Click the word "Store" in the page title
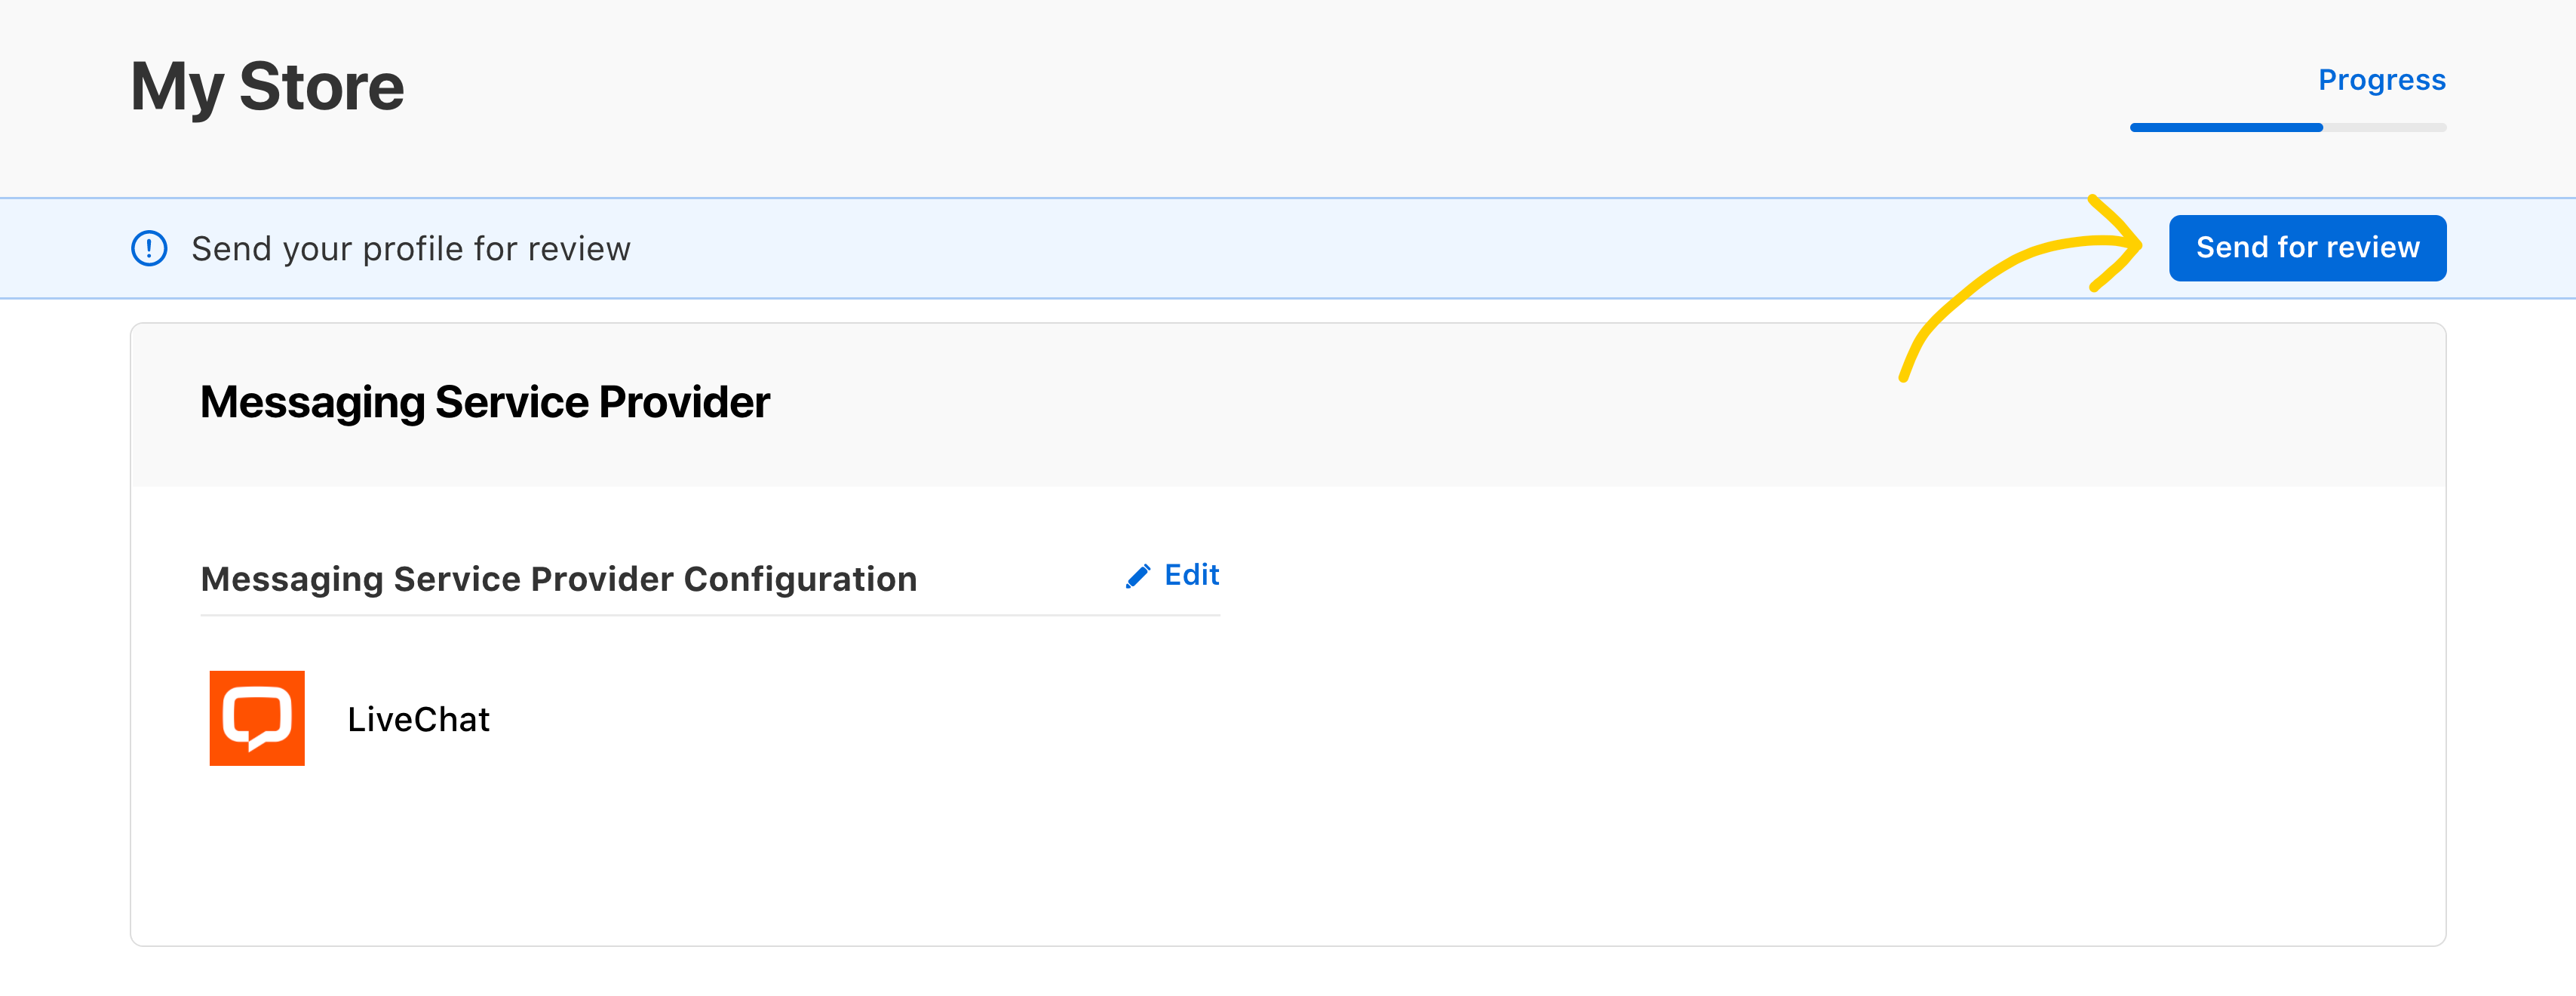This screenshot has width=2576, height=996. tap(321, 86)
